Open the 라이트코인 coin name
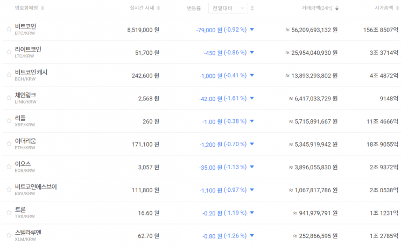401x246 pixels. tap(28, 49)
